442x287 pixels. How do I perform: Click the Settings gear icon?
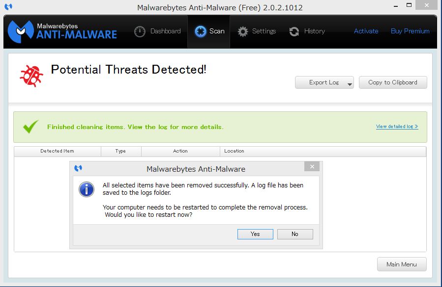tap(243, 31)
